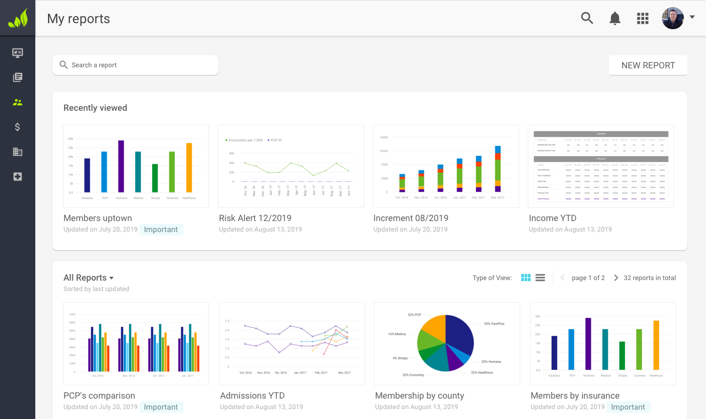Screen dimensions: 706x419
Task: Go to next page of reports
Action: (x=616, y=278)
